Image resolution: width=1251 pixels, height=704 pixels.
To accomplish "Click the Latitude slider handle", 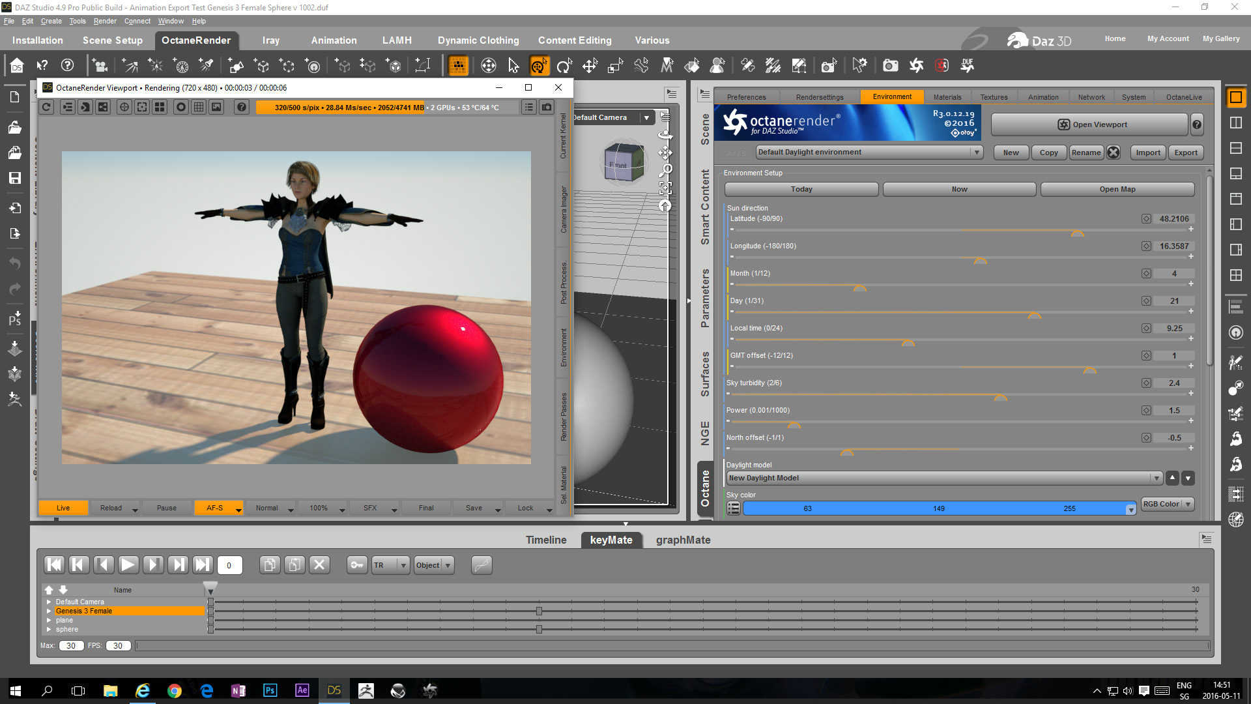I will tap(1077, 233).
